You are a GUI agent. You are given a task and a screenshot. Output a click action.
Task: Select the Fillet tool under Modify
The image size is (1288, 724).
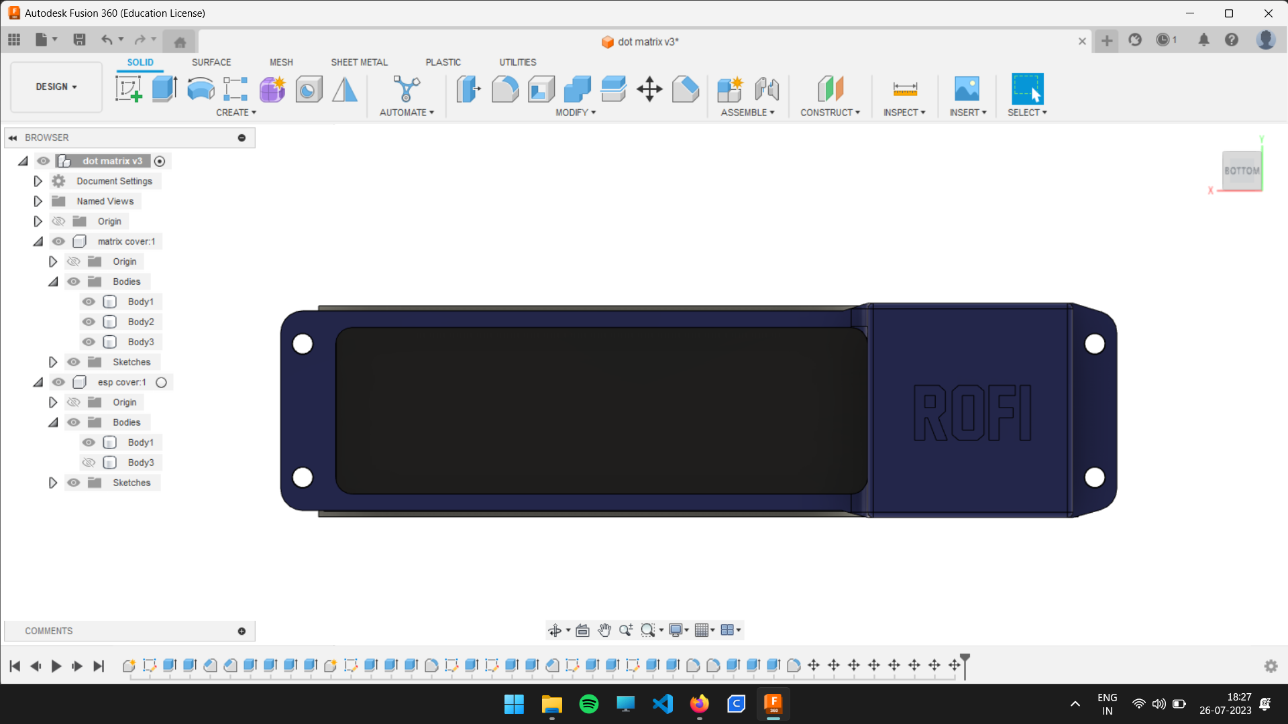pyautogui.click(x=504, y=89)
